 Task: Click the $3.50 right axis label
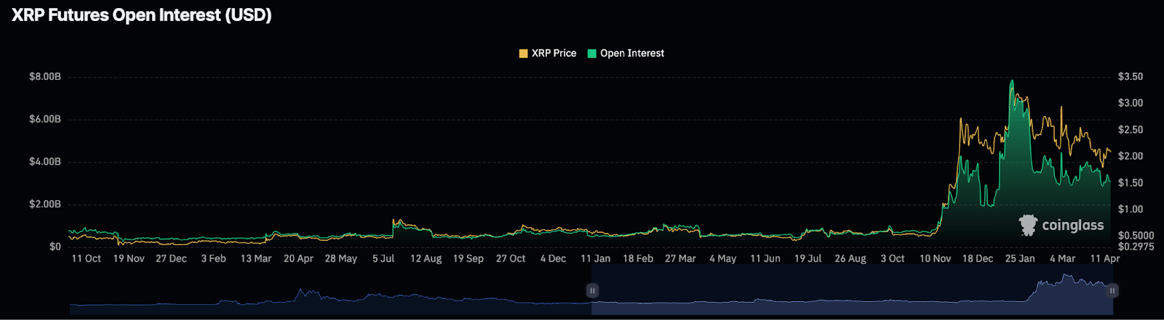[x=1131, y=76]
